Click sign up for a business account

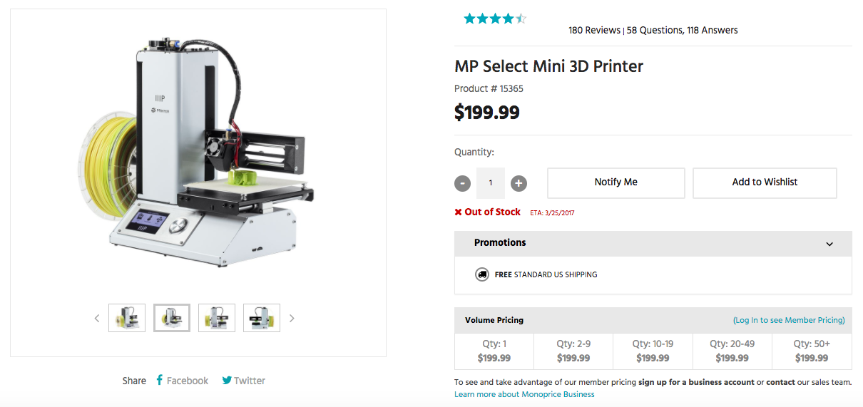[x=696, y=382]
